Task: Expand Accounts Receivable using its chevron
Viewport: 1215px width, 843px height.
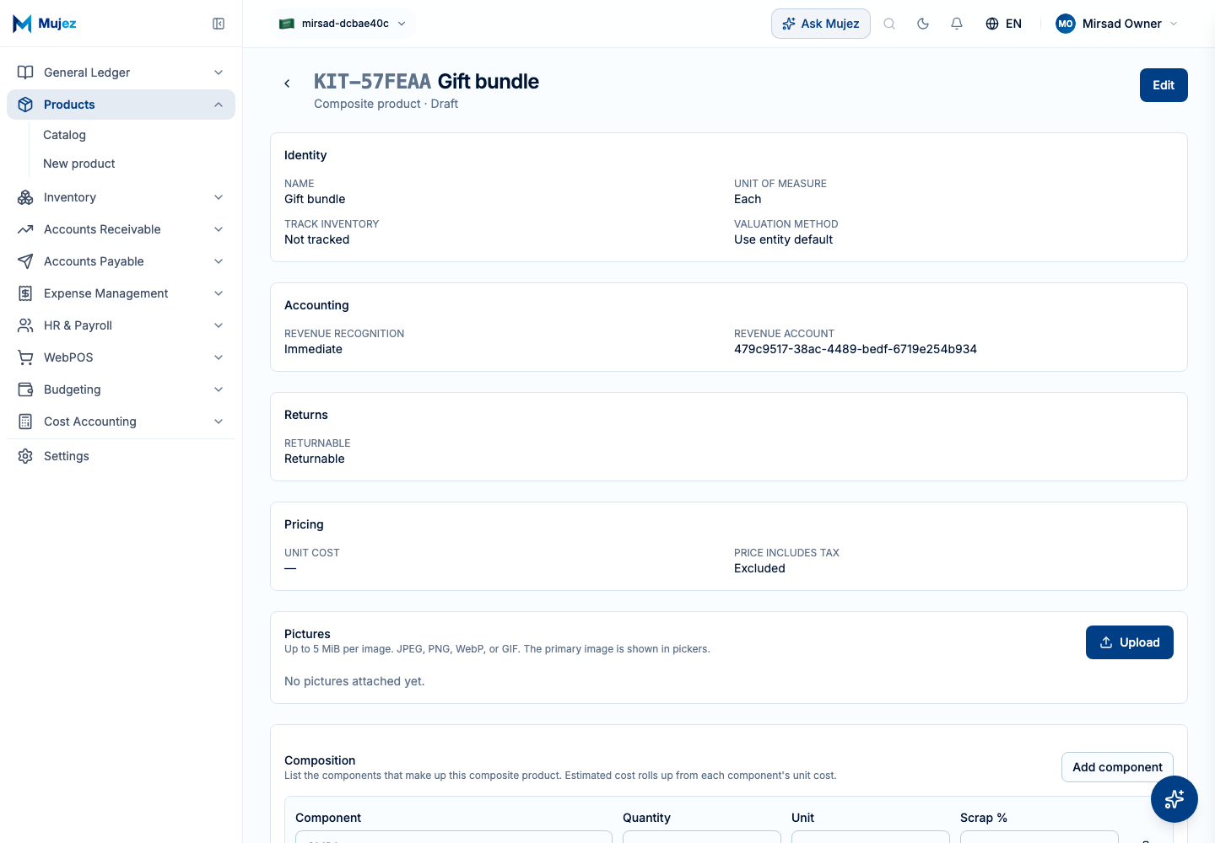Action: [219, 229]
